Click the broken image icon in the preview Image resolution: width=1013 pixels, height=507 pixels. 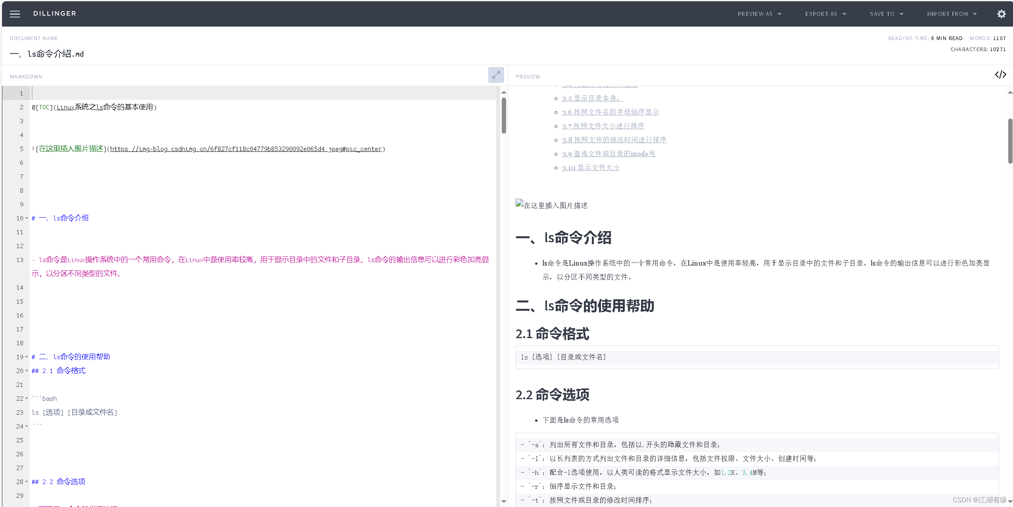[520, 203]
